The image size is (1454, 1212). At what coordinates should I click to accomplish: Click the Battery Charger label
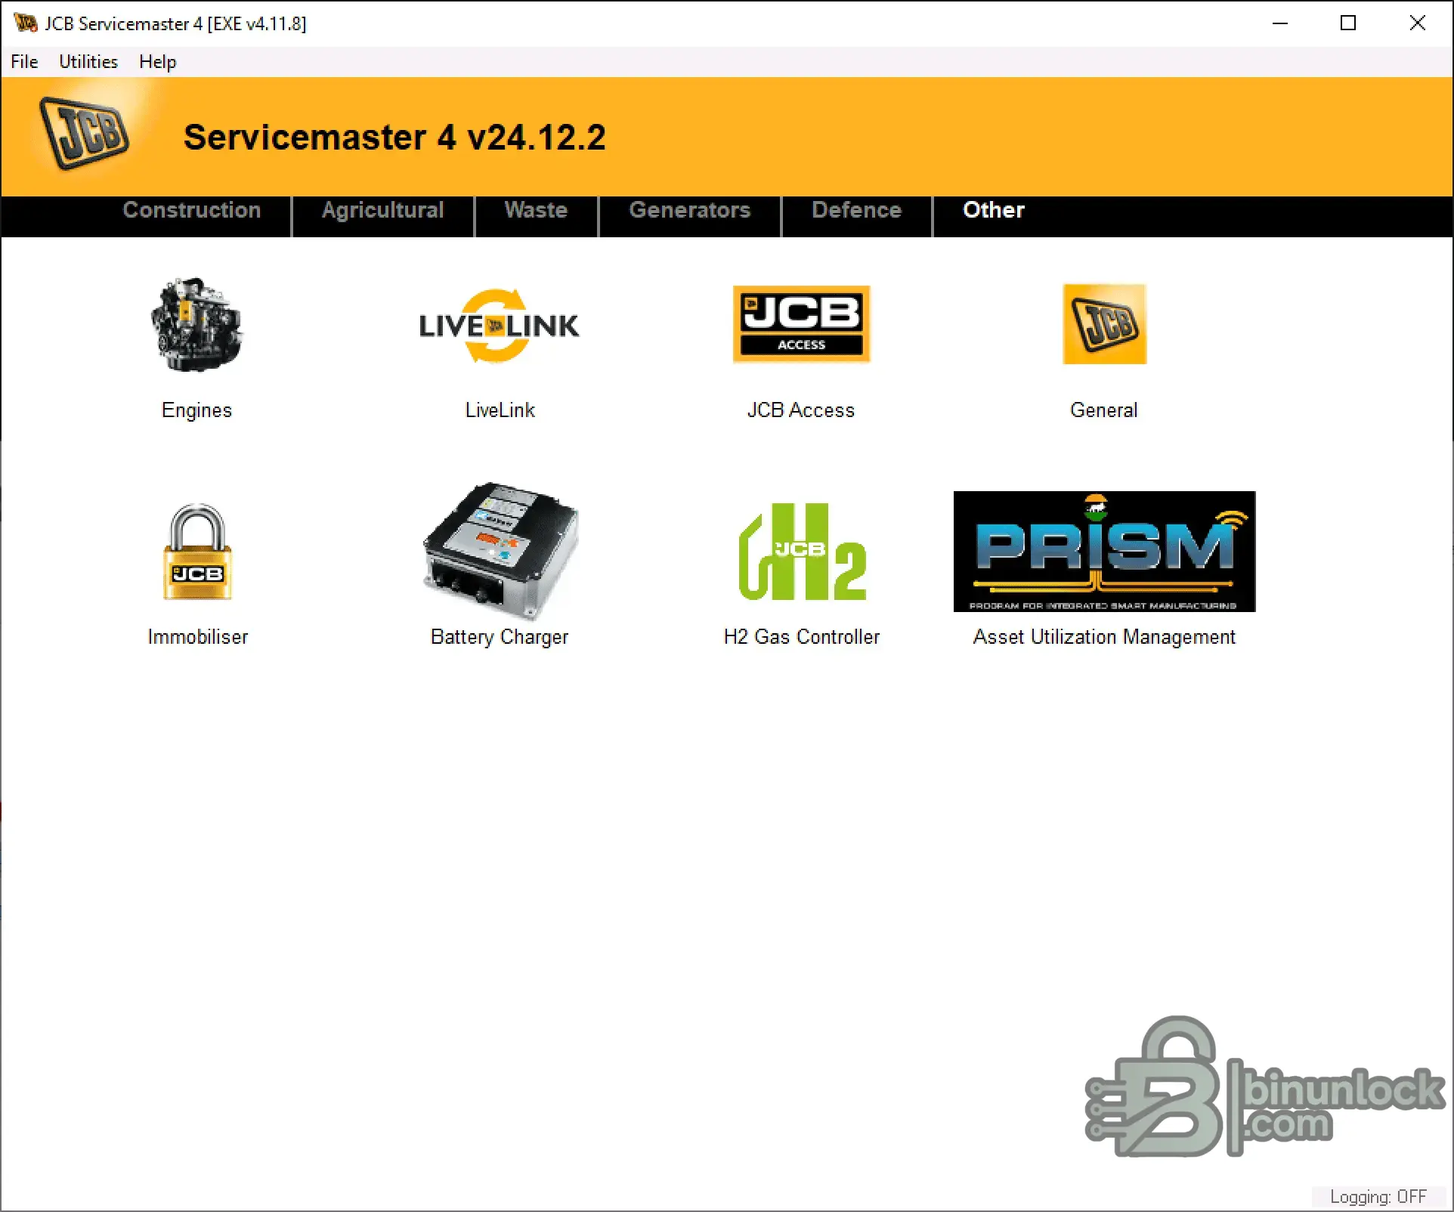pyautogui.click(x=500, y=637)
